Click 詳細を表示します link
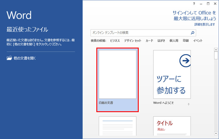The height and width of the screenshot is (139, 219). pyautogui.click(x=205, y=25)
